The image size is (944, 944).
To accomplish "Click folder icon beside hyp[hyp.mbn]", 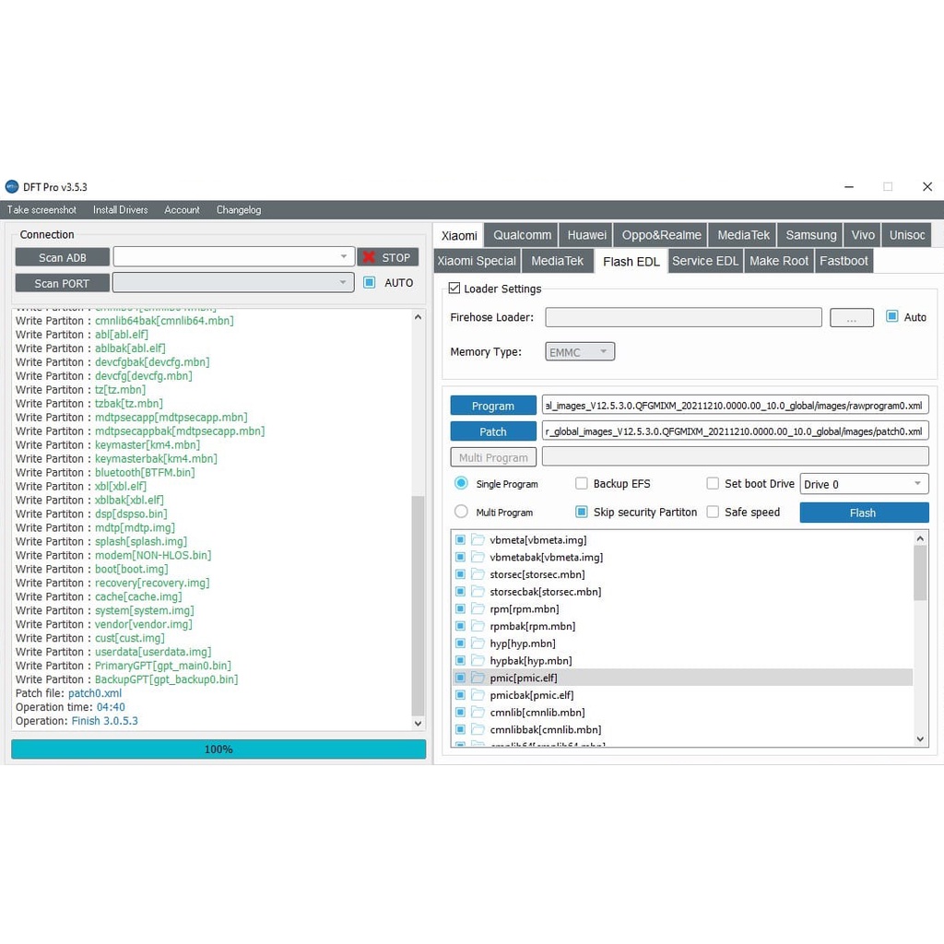I will [x=478, y=643].
